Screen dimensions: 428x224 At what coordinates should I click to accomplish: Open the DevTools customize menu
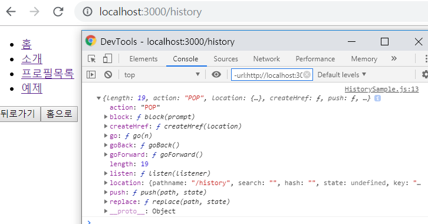coord(426,59)
